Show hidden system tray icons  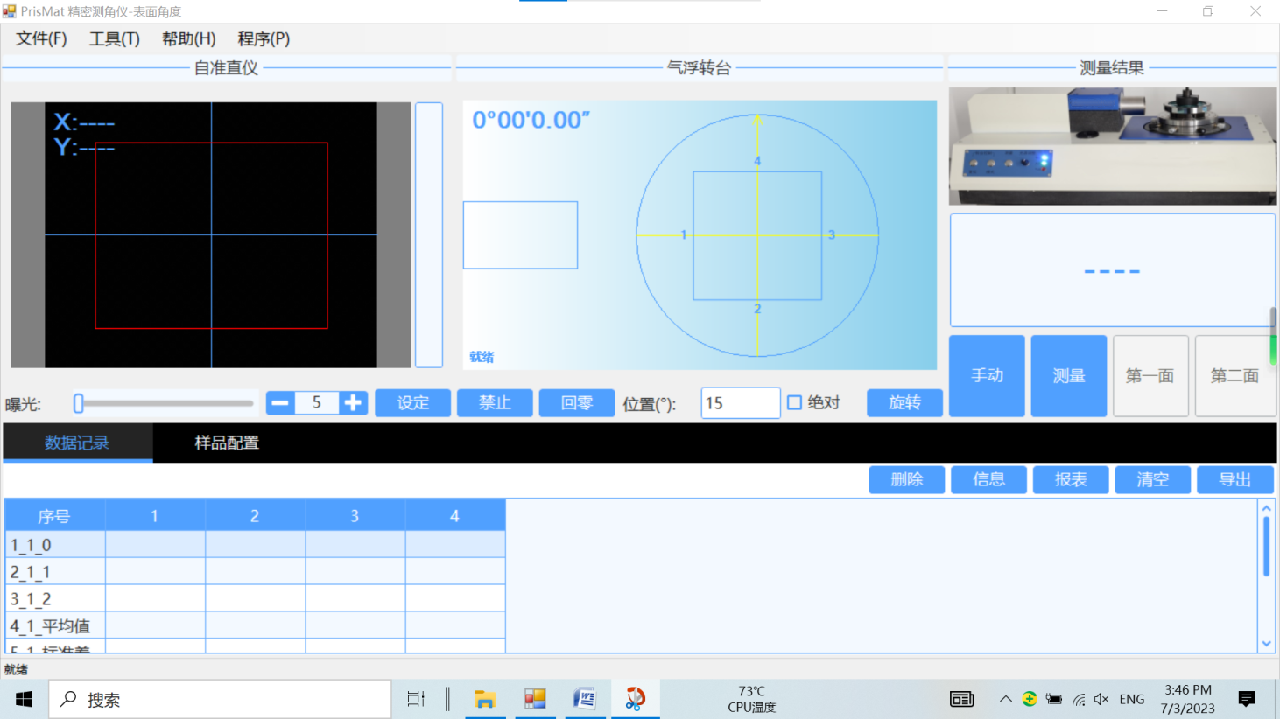(1006, 699)
